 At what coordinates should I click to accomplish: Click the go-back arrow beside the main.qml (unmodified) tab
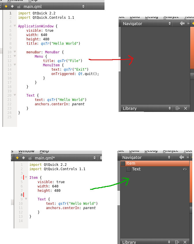click(6, 6)
